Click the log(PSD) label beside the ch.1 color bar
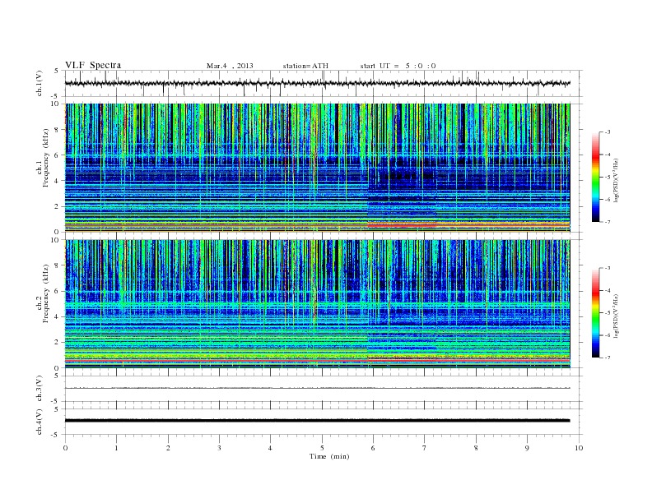This screenshot has height=503, width=652. 617,181
